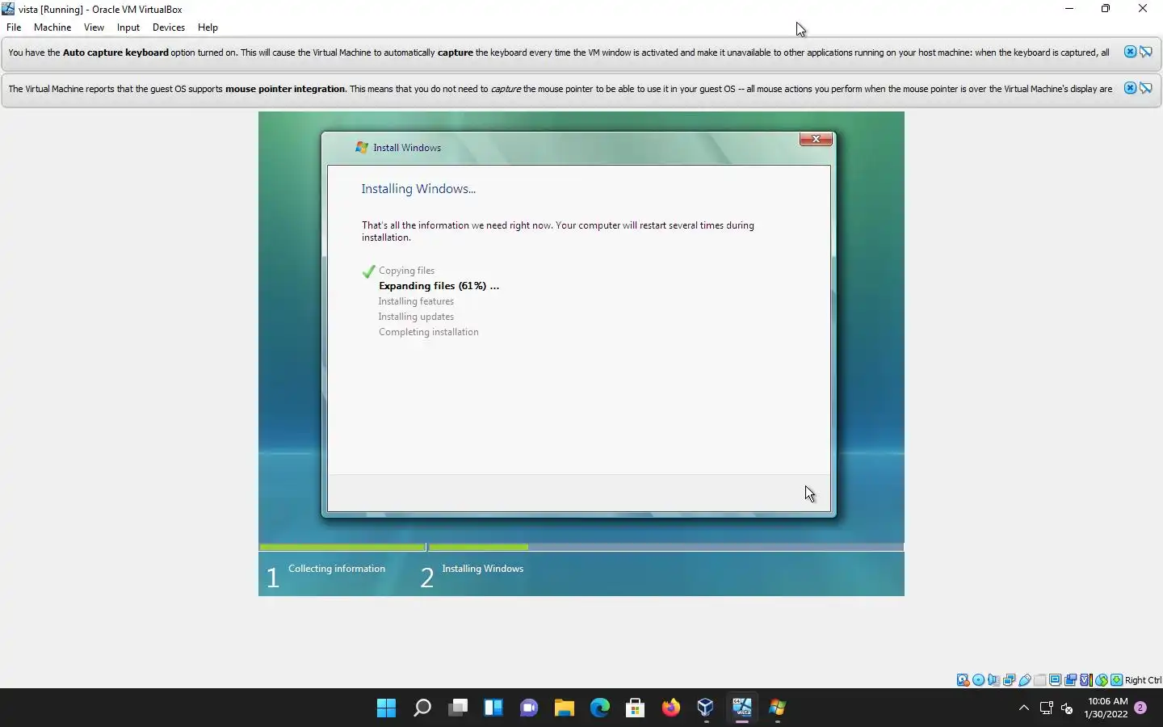This screenshot has height=727, width=1163.
Task: Open the clock showing 10:06 AM
Action: [x=1106, y=708]
